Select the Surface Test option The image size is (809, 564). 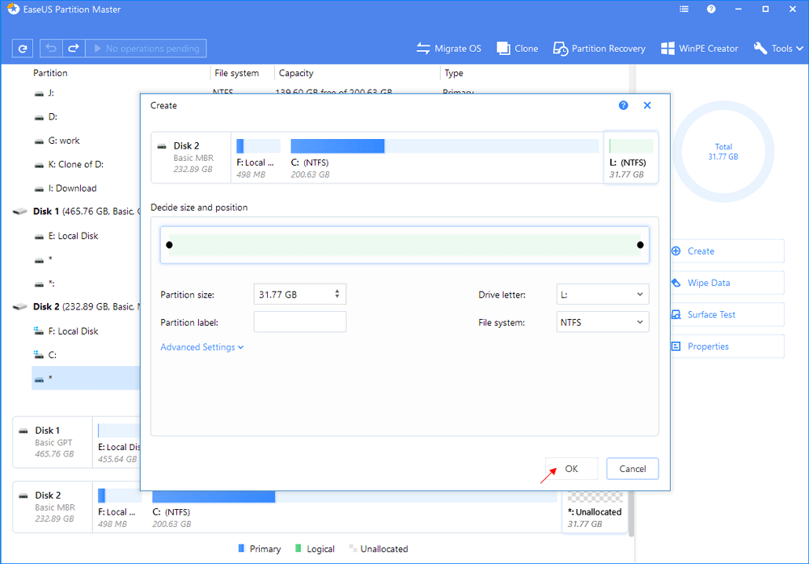pos(711,315)
